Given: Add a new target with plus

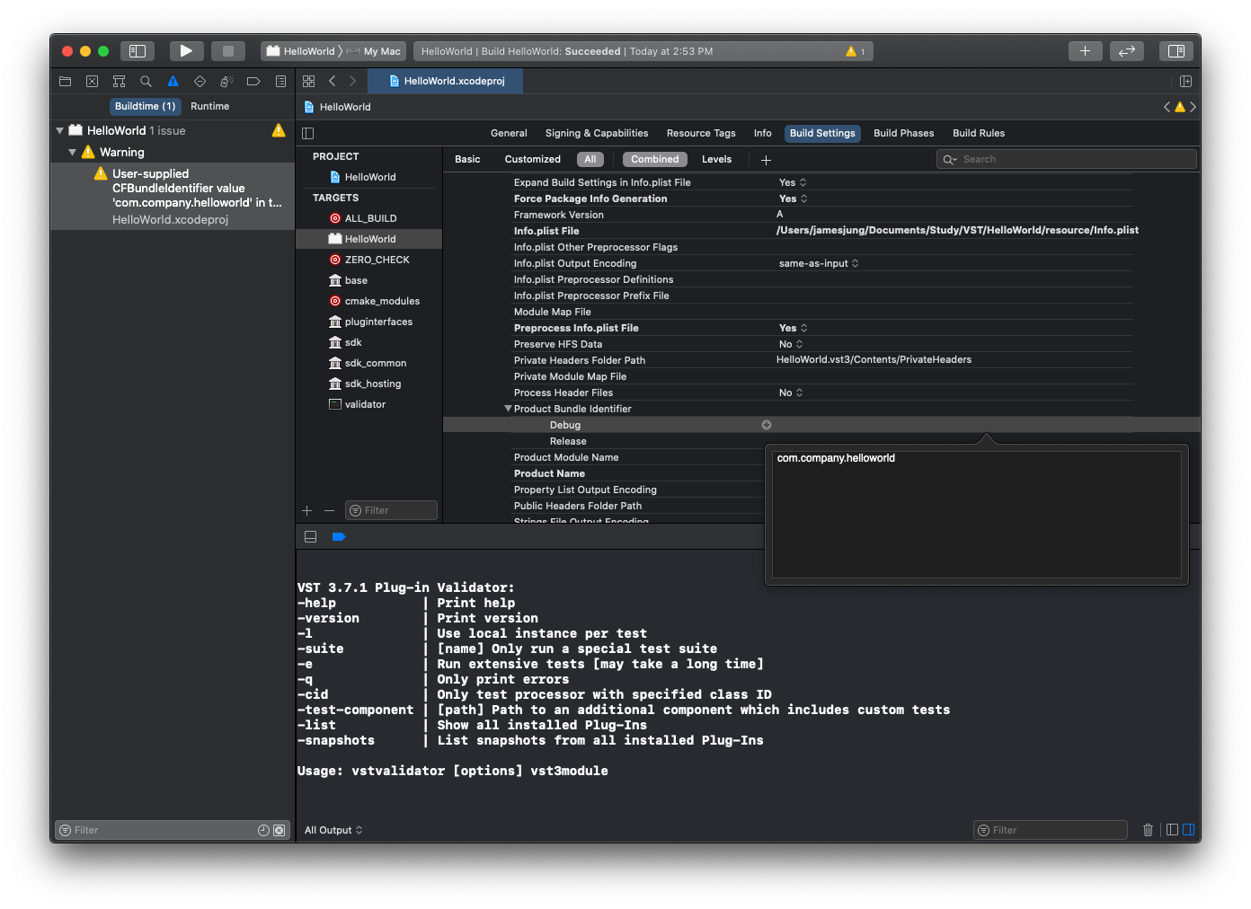Looking at the screenshot, I should tap(307, 510).
